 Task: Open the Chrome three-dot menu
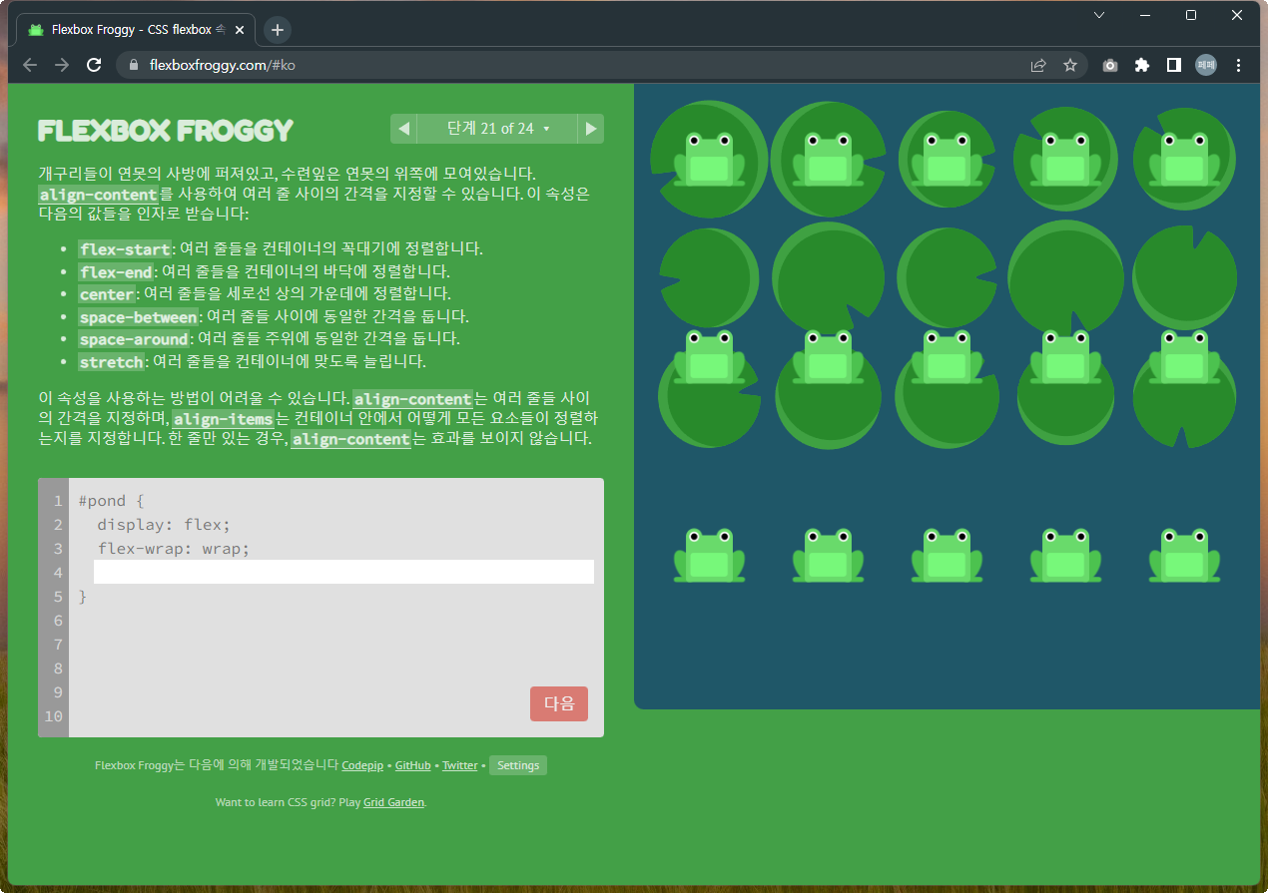[x=1239, y=65]
